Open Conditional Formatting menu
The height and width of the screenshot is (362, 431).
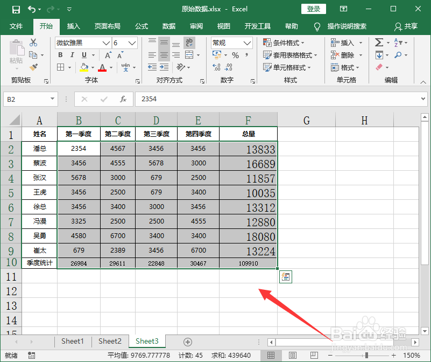click(x=284, y=43)
